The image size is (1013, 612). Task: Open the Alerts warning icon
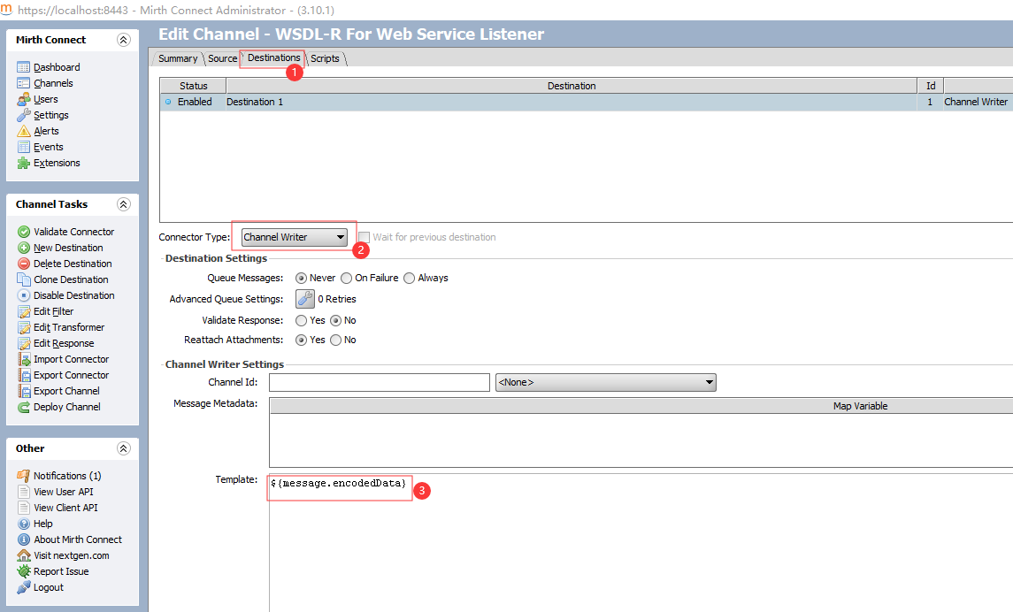pos(23,131)
